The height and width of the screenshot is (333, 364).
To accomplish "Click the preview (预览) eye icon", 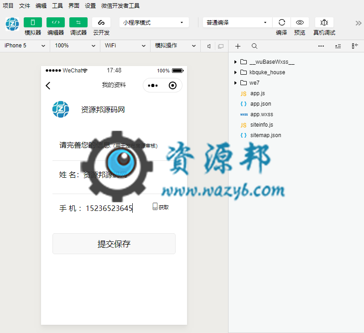I will 300,22.
